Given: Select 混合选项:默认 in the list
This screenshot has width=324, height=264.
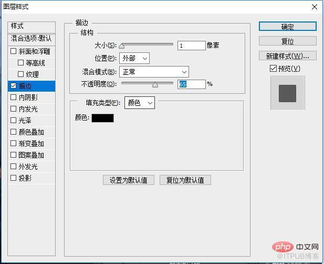Looking at the screenshot, I should [32, 39].
